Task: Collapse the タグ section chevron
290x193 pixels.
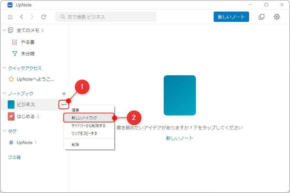Action: pos(5,131)
